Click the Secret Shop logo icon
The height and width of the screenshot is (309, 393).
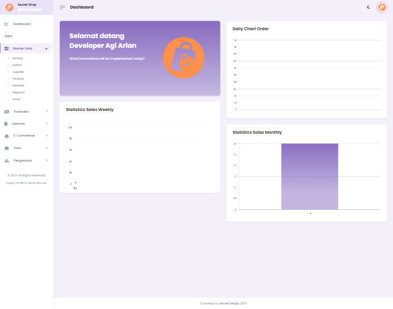pyautogui.click(x=9, y=7)
